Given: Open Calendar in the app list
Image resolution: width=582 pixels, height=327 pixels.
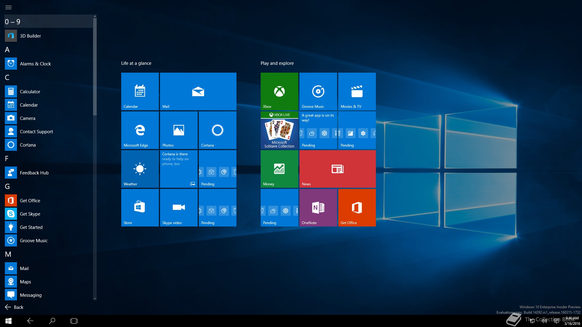Looking at the screenshot, I should (48, 105).
